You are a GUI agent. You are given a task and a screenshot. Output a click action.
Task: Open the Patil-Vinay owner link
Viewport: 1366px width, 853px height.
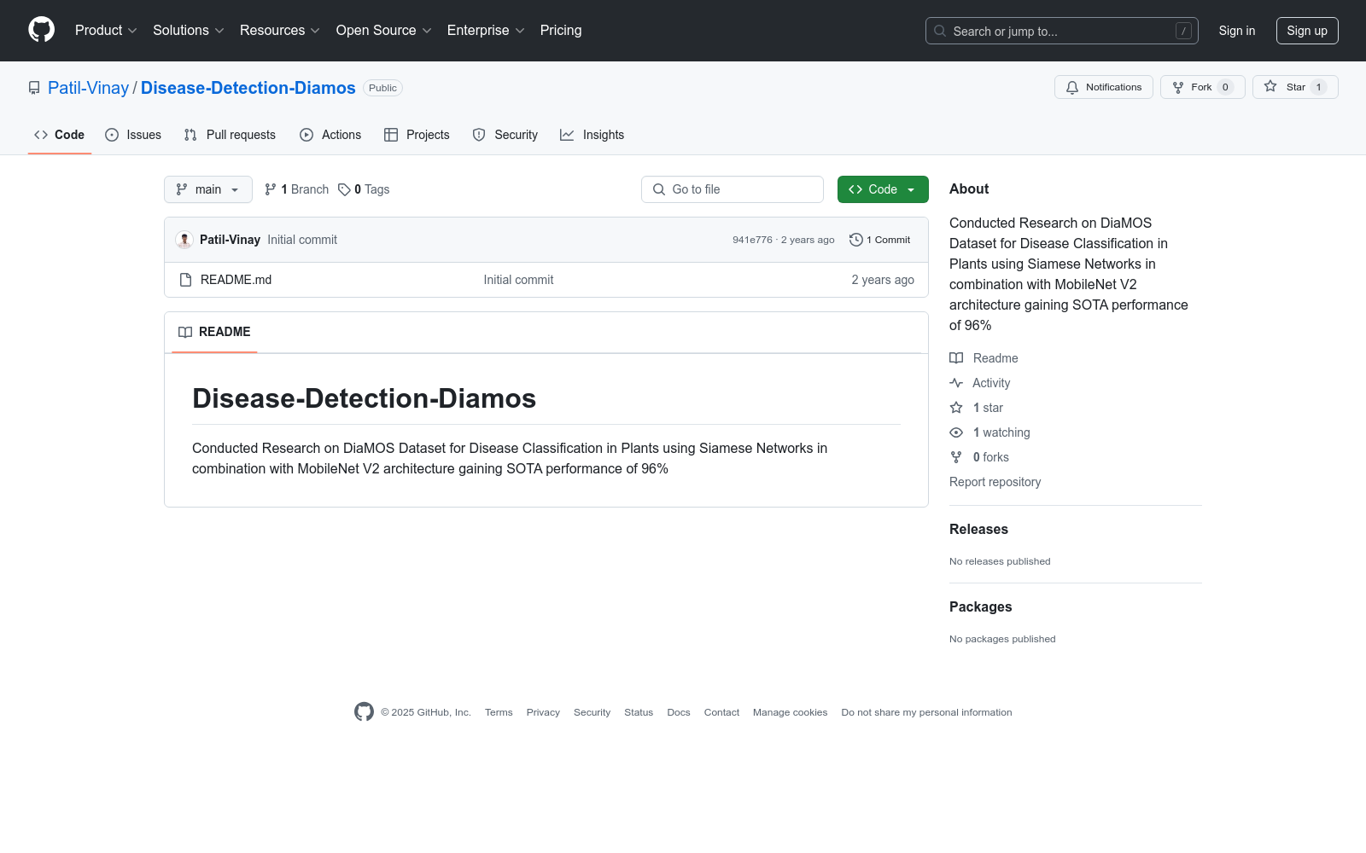pos(89,88)
